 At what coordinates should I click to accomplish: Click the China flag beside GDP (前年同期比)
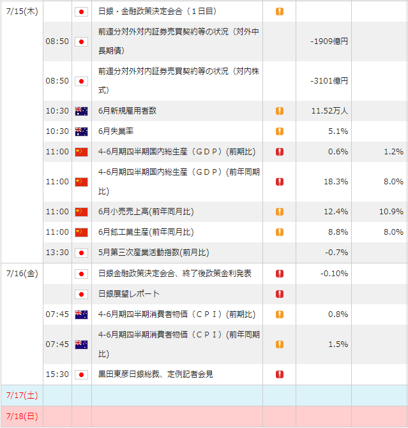[82, 182]
